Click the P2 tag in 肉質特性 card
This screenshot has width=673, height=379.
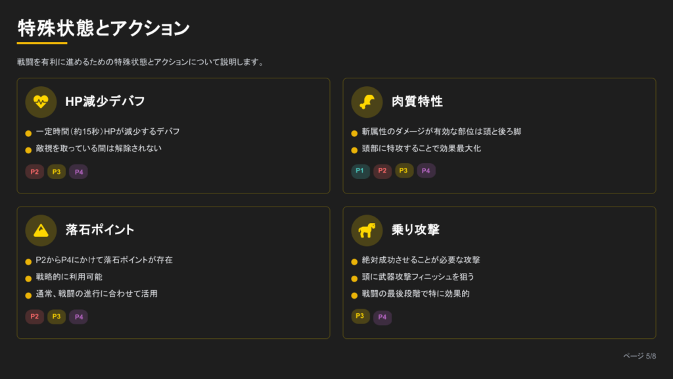point(383,172)
